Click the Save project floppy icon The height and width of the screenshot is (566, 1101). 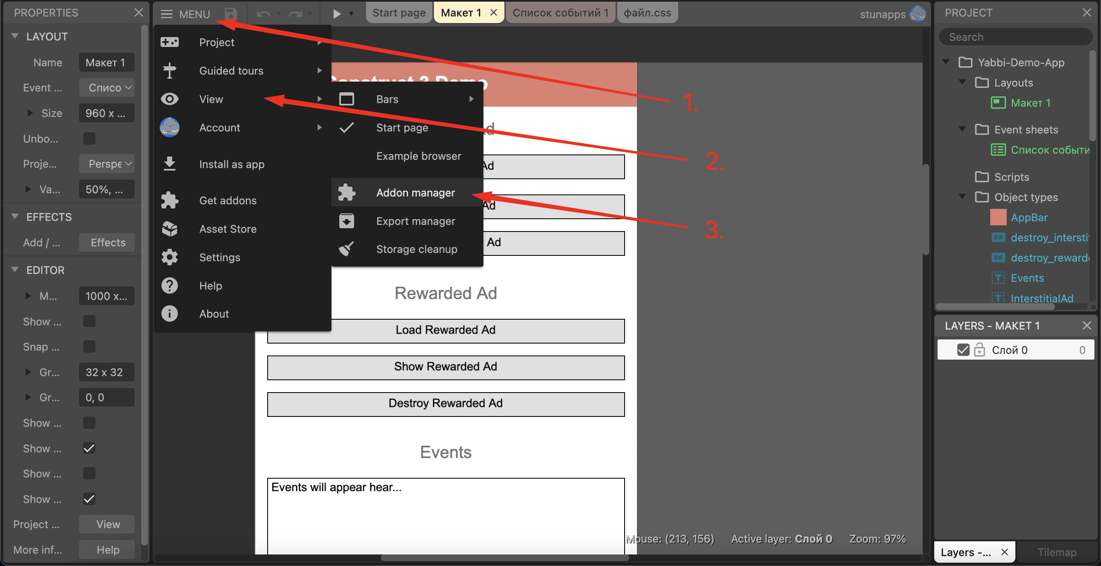tap(231, 13)
